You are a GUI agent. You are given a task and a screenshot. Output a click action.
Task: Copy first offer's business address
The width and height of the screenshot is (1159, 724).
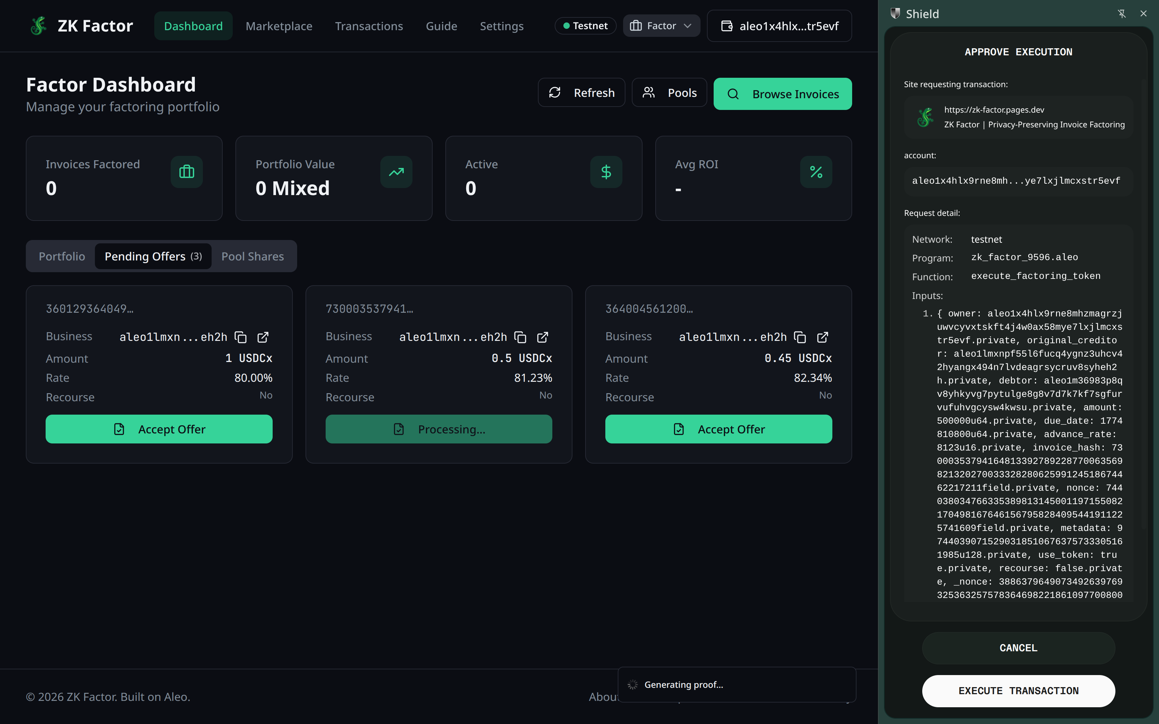point(240,337)
